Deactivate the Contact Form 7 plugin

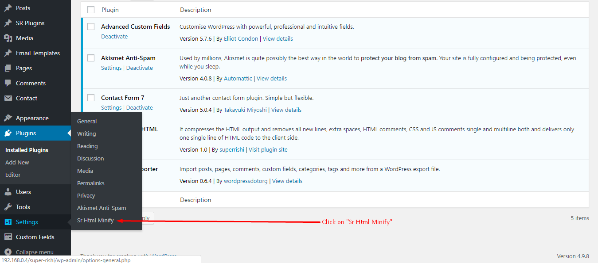coord(140,108)
